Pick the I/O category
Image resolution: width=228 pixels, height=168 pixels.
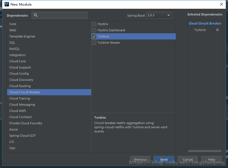(x=49, y=142)
